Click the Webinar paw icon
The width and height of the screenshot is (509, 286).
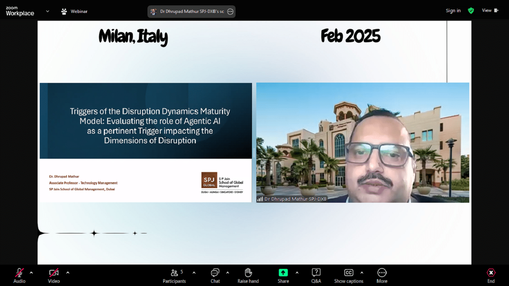tap(64, 11)
